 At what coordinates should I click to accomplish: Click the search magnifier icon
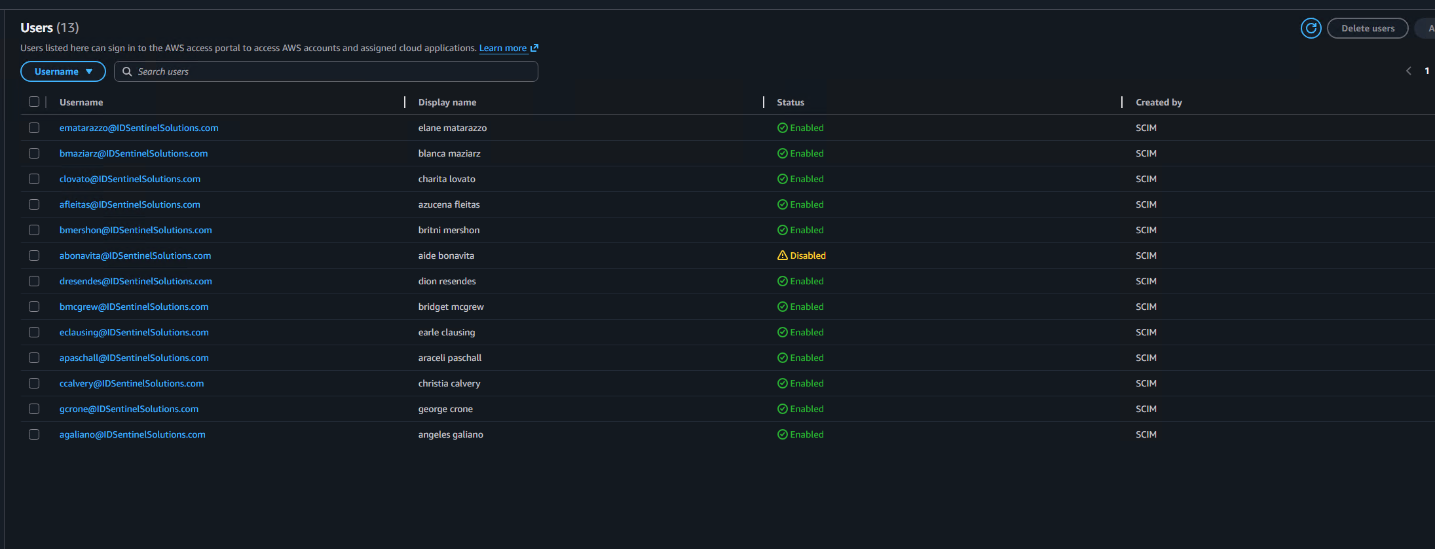(x=127, y=71)
